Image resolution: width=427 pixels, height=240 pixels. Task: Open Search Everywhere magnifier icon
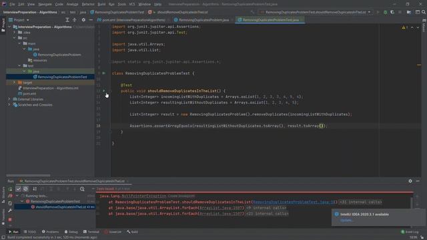click(x=424, y=12)
